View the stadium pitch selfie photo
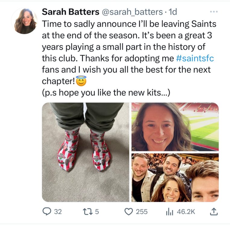 (175, 127)
